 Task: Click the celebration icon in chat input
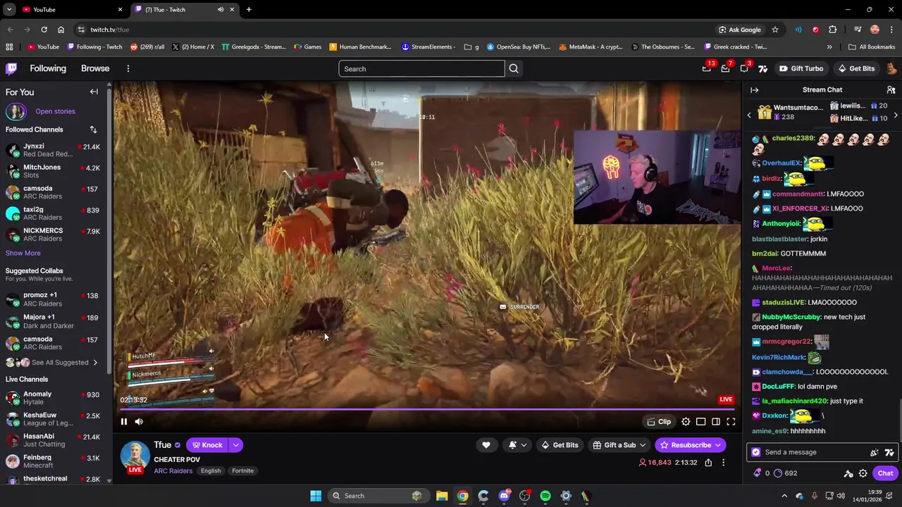tap(875, 452)
